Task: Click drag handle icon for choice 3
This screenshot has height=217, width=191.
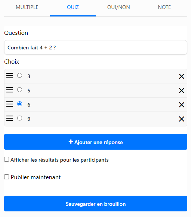Action: coord(10,76)
